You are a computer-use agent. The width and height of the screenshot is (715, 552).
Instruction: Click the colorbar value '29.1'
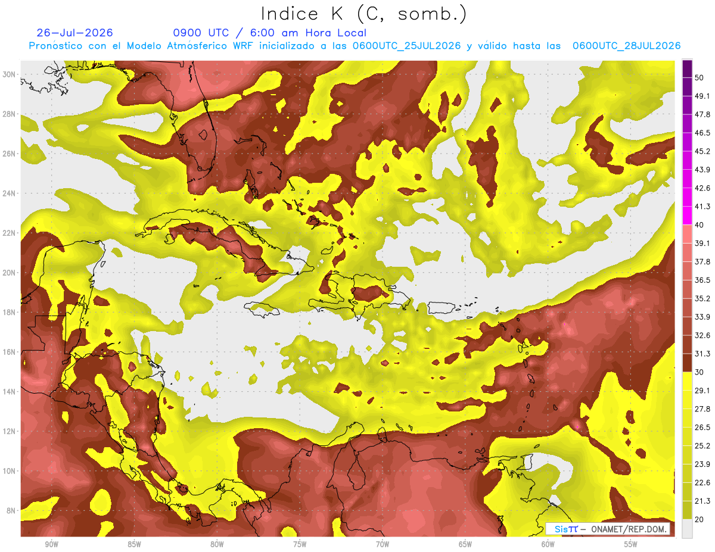pos(702,390)
